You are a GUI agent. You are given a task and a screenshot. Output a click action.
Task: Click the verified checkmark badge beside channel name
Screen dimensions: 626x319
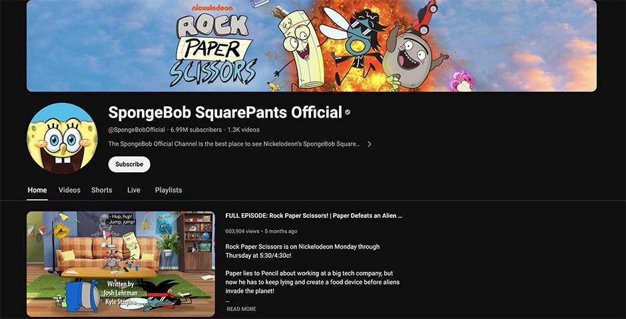pos(348,113)
